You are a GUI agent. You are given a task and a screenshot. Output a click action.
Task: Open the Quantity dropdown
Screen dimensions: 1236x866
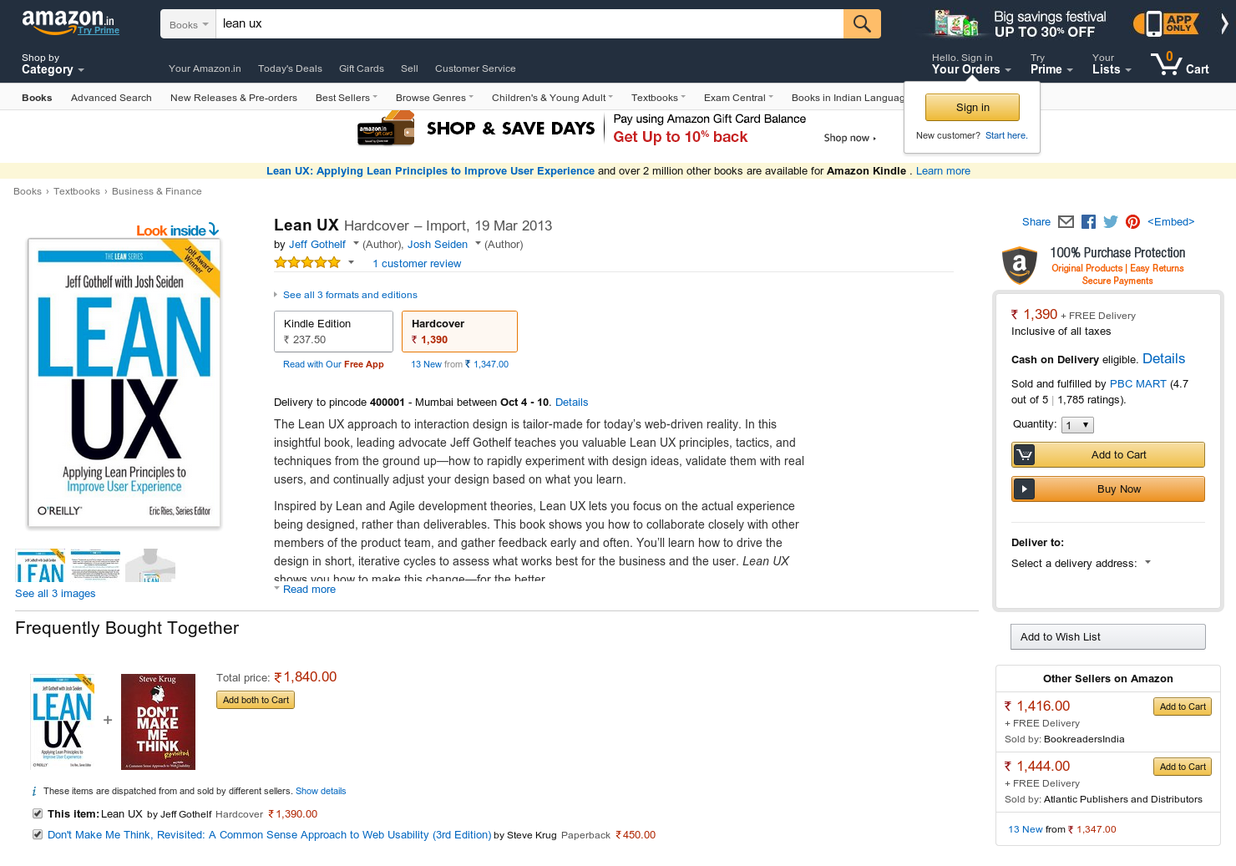pos(1077,425)
